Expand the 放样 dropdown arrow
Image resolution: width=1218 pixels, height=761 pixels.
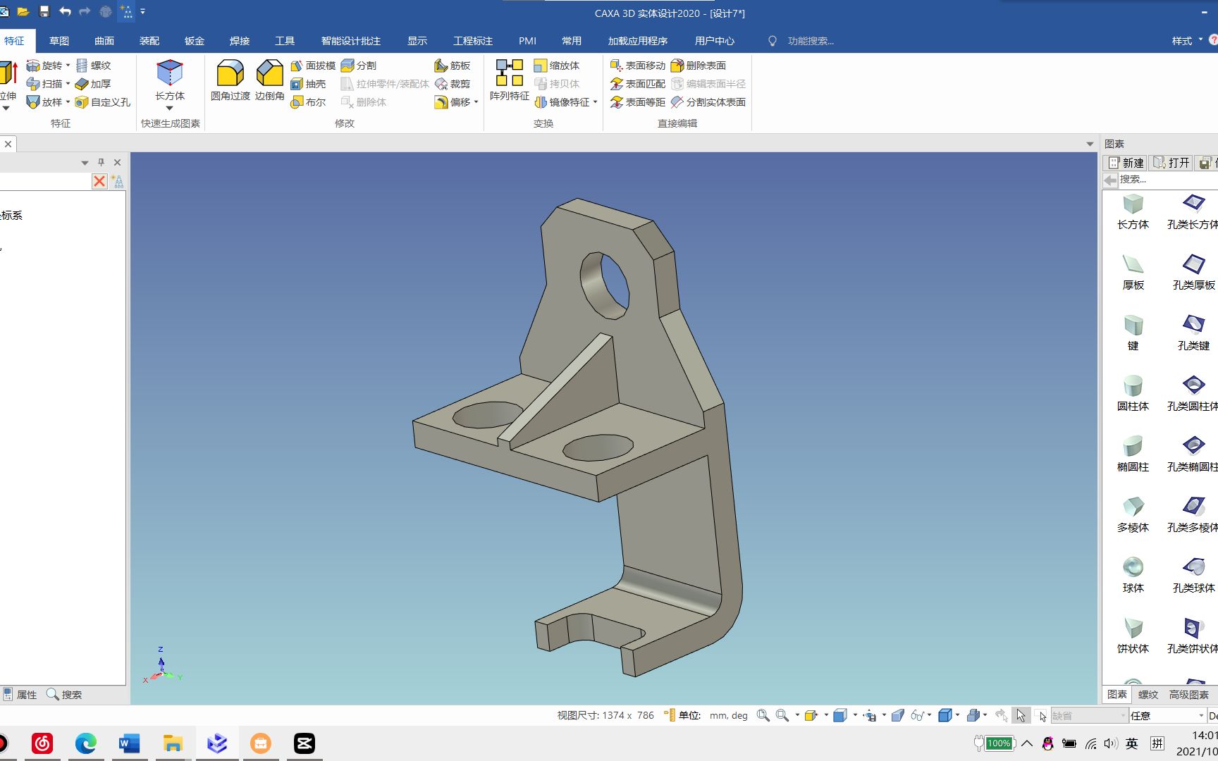pos(68,102)
